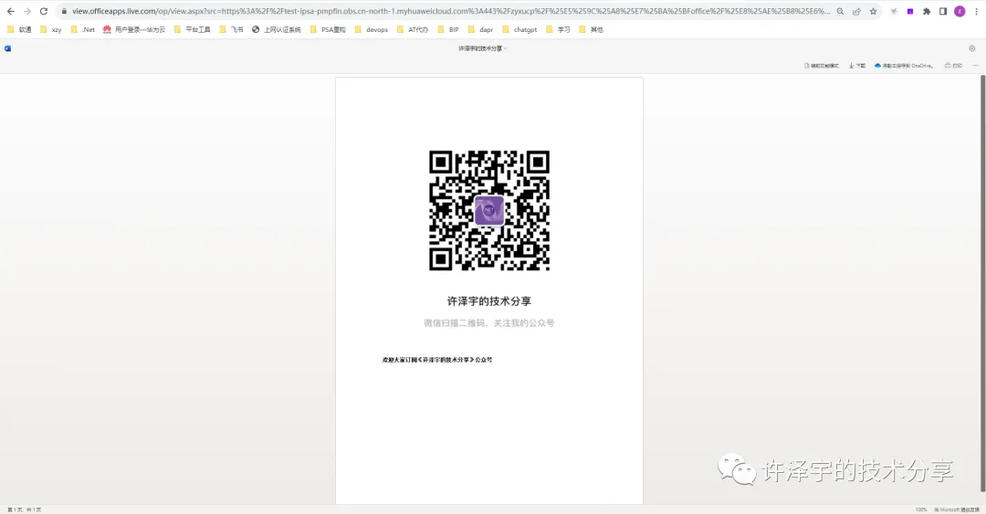
Task: Open the chatgpt bookmark folder
Action: point(520,29)
